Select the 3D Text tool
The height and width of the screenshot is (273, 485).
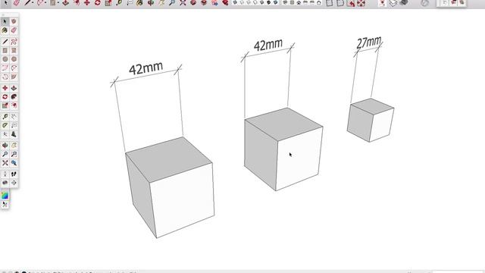14,134
